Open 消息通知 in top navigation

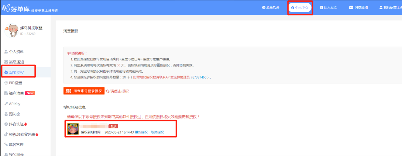pos(358,7)
